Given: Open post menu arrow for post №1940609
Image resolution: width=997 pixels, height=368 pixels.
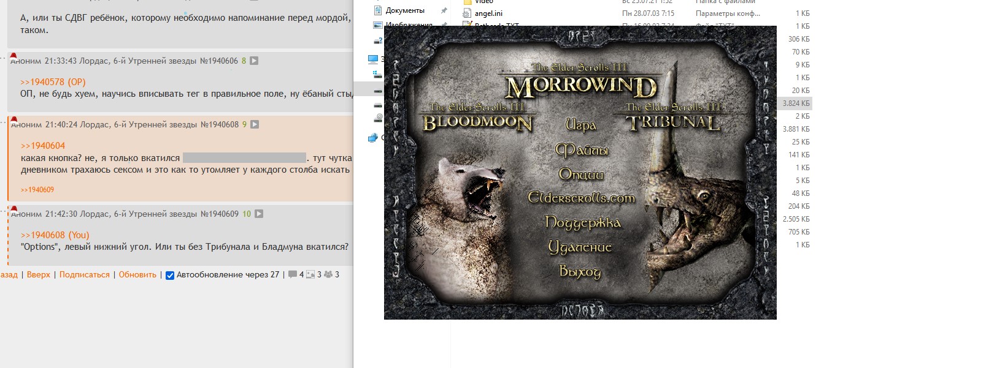Looking at the screenshot, I should click(x=259, y=214).
